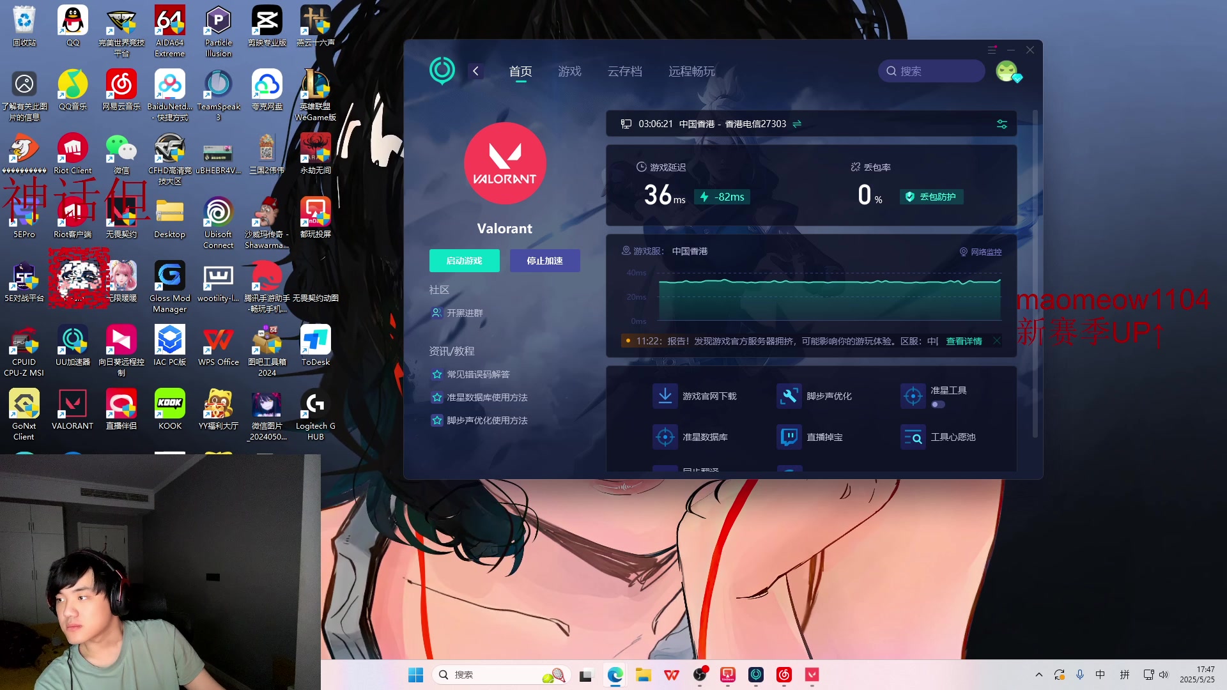The width and height of the screenshot is (1227, 690).
Task: Select VALORANT desktop shortcut
Action: pyautogui.click(x=73, y=410)
